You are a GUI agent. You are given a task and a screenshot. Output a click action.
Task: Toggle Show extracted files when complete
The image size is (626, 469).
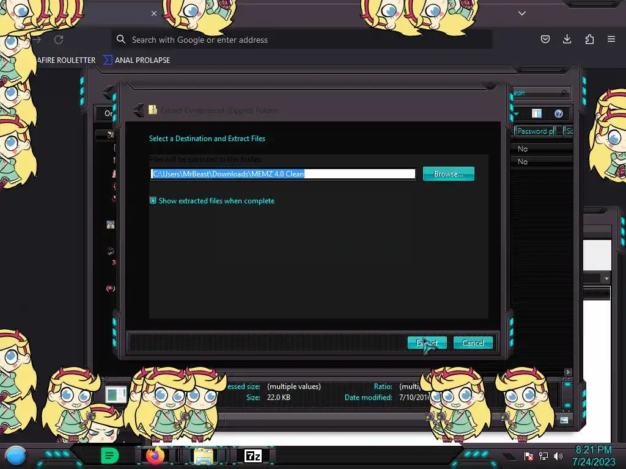[x=153, y=200]
